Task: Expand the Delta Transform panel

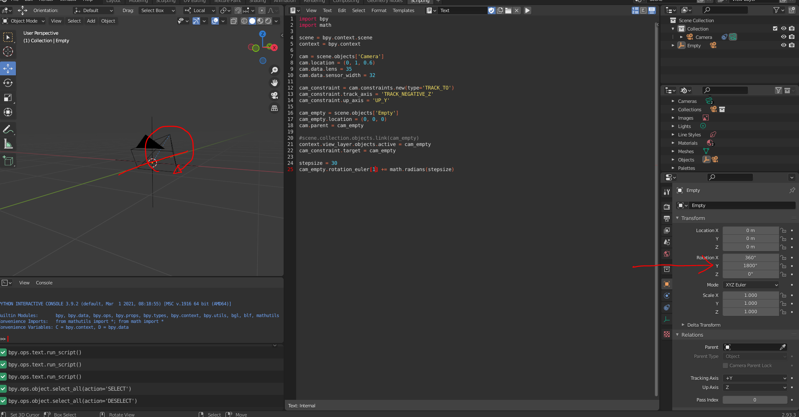Action: pos(683,325)
